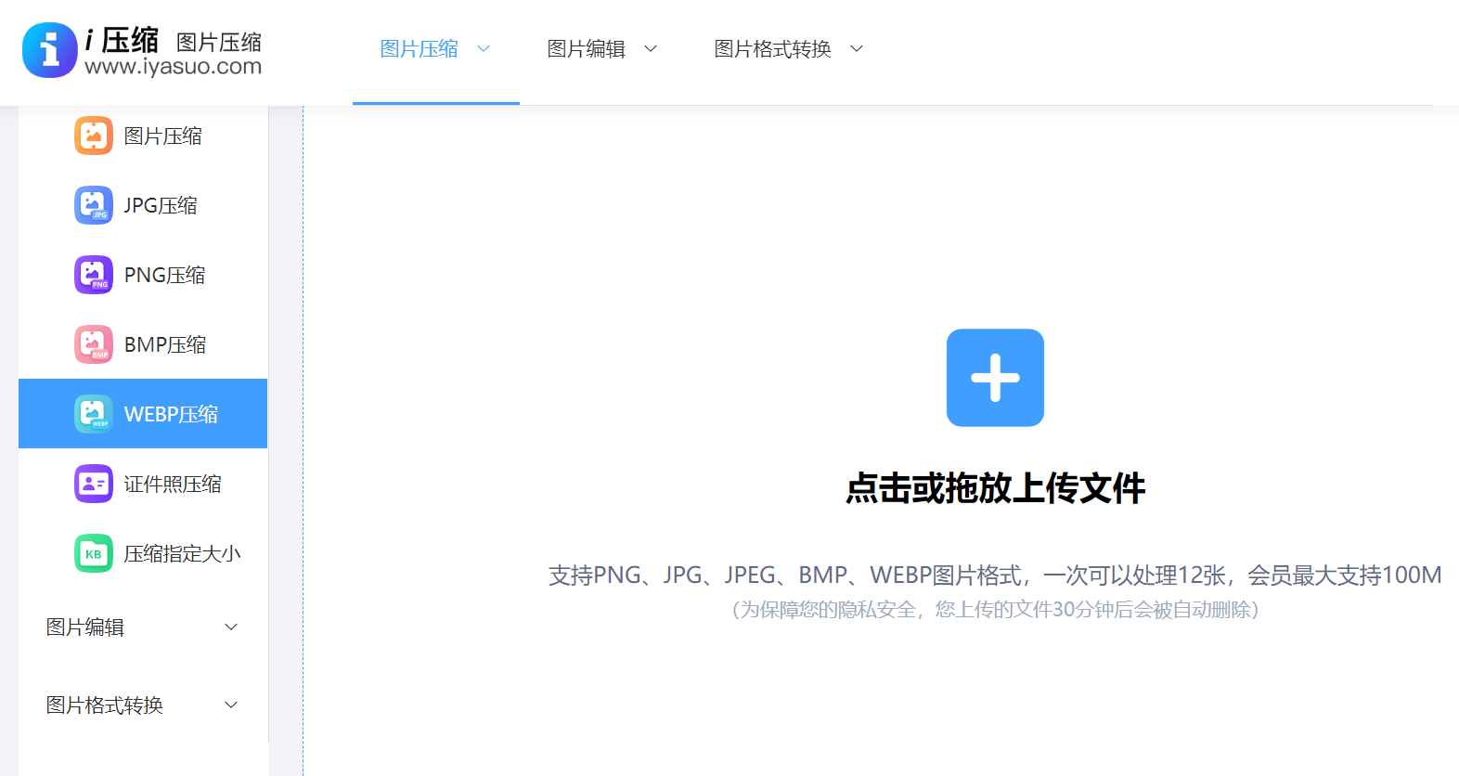
Task: Click the blue JPG压缩 icon
Action: pyautogui.click(x=94, y=205)
